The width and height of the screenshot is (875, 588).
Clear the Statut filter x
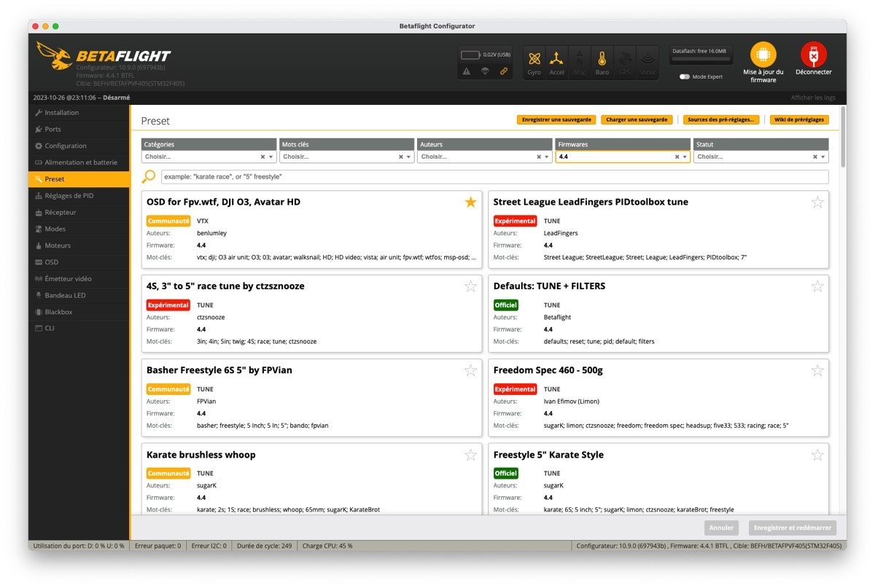point(814,157)
